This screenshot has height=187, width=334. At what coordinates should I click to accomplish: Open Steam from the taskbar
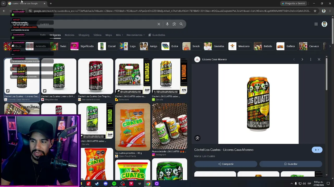[x=97, y=184]
